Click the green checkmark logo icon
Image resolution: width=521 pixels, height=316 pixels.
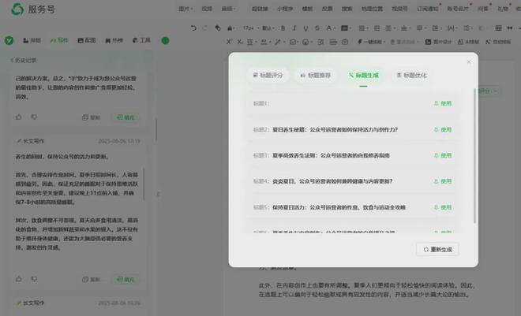click(9, 40)
